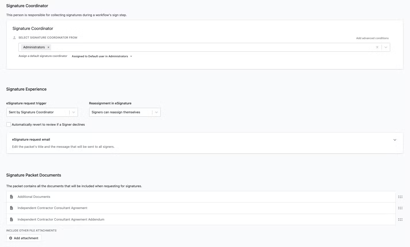Viewport: 410px width, 247px height.
Task: Click the Include Other File Attachments label
Action: tap(31, 230)
